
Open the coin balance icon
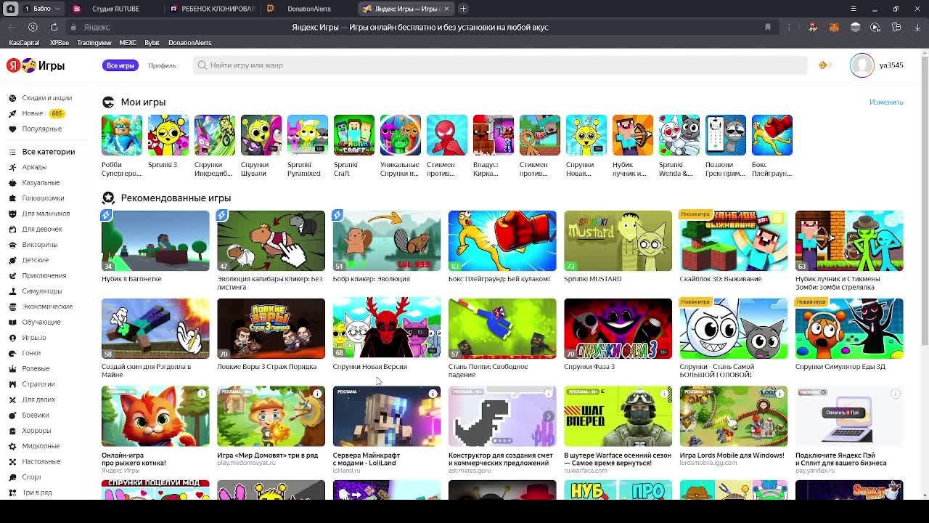click(x=823, y=65)
